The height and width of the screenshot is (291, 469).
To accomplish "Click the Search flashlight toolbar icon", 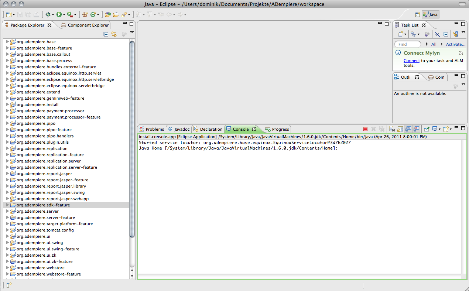I will pyautogui.click(x=124, y=14).
